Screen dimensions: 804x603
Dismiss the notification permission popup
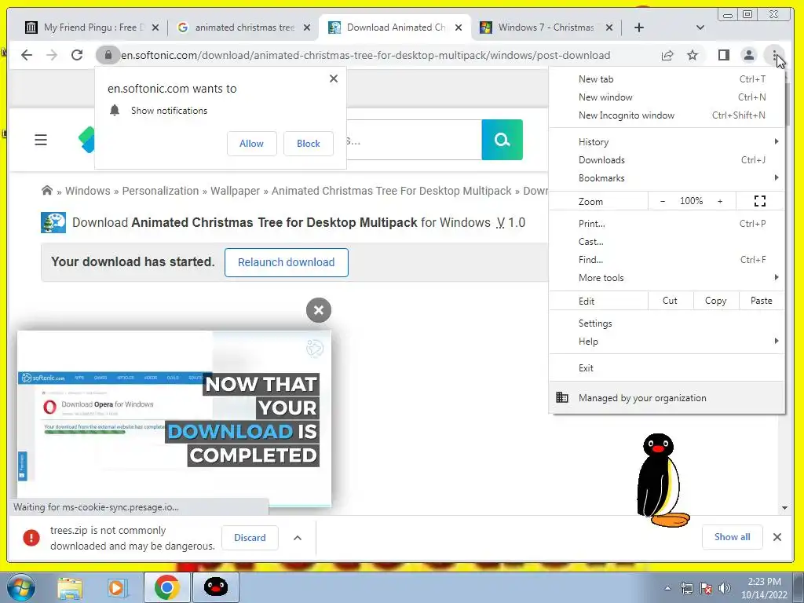pos(334,79)
